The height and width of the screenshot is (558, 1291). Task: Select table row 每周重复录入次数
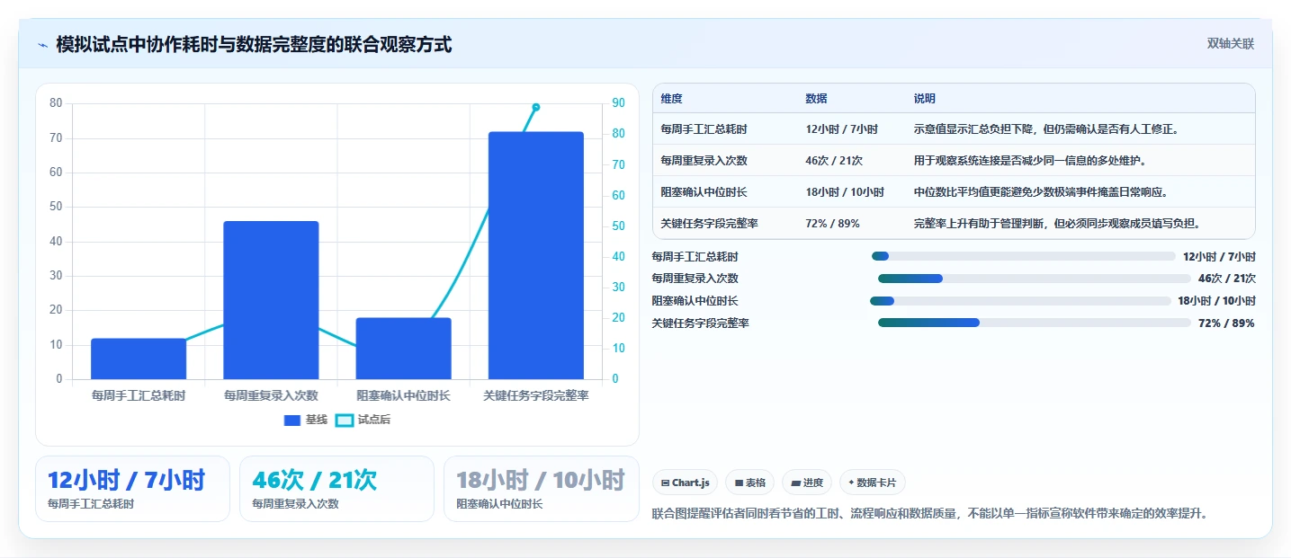(954, 160)
